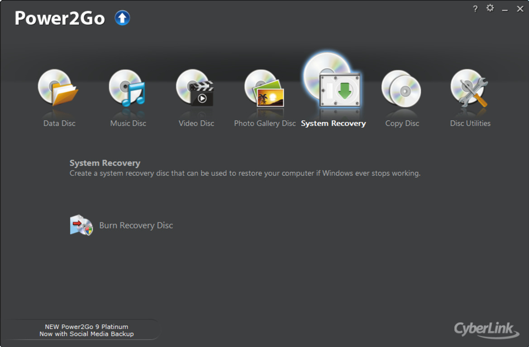Go to the Photo Gallery Disc label

pyautogui.click(x=265, y=123)
